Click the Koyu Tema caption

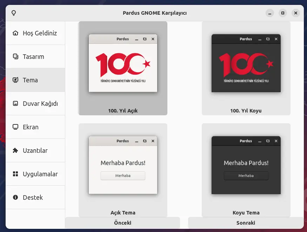click(246, 213)
